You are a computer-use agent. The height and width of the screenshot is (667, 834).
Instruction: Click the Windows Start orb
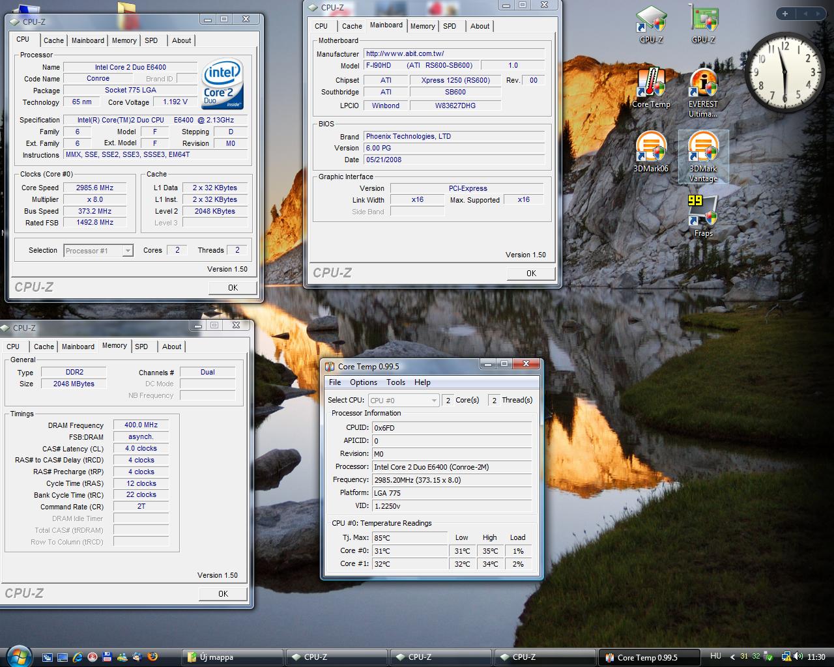tap(18, 656)
